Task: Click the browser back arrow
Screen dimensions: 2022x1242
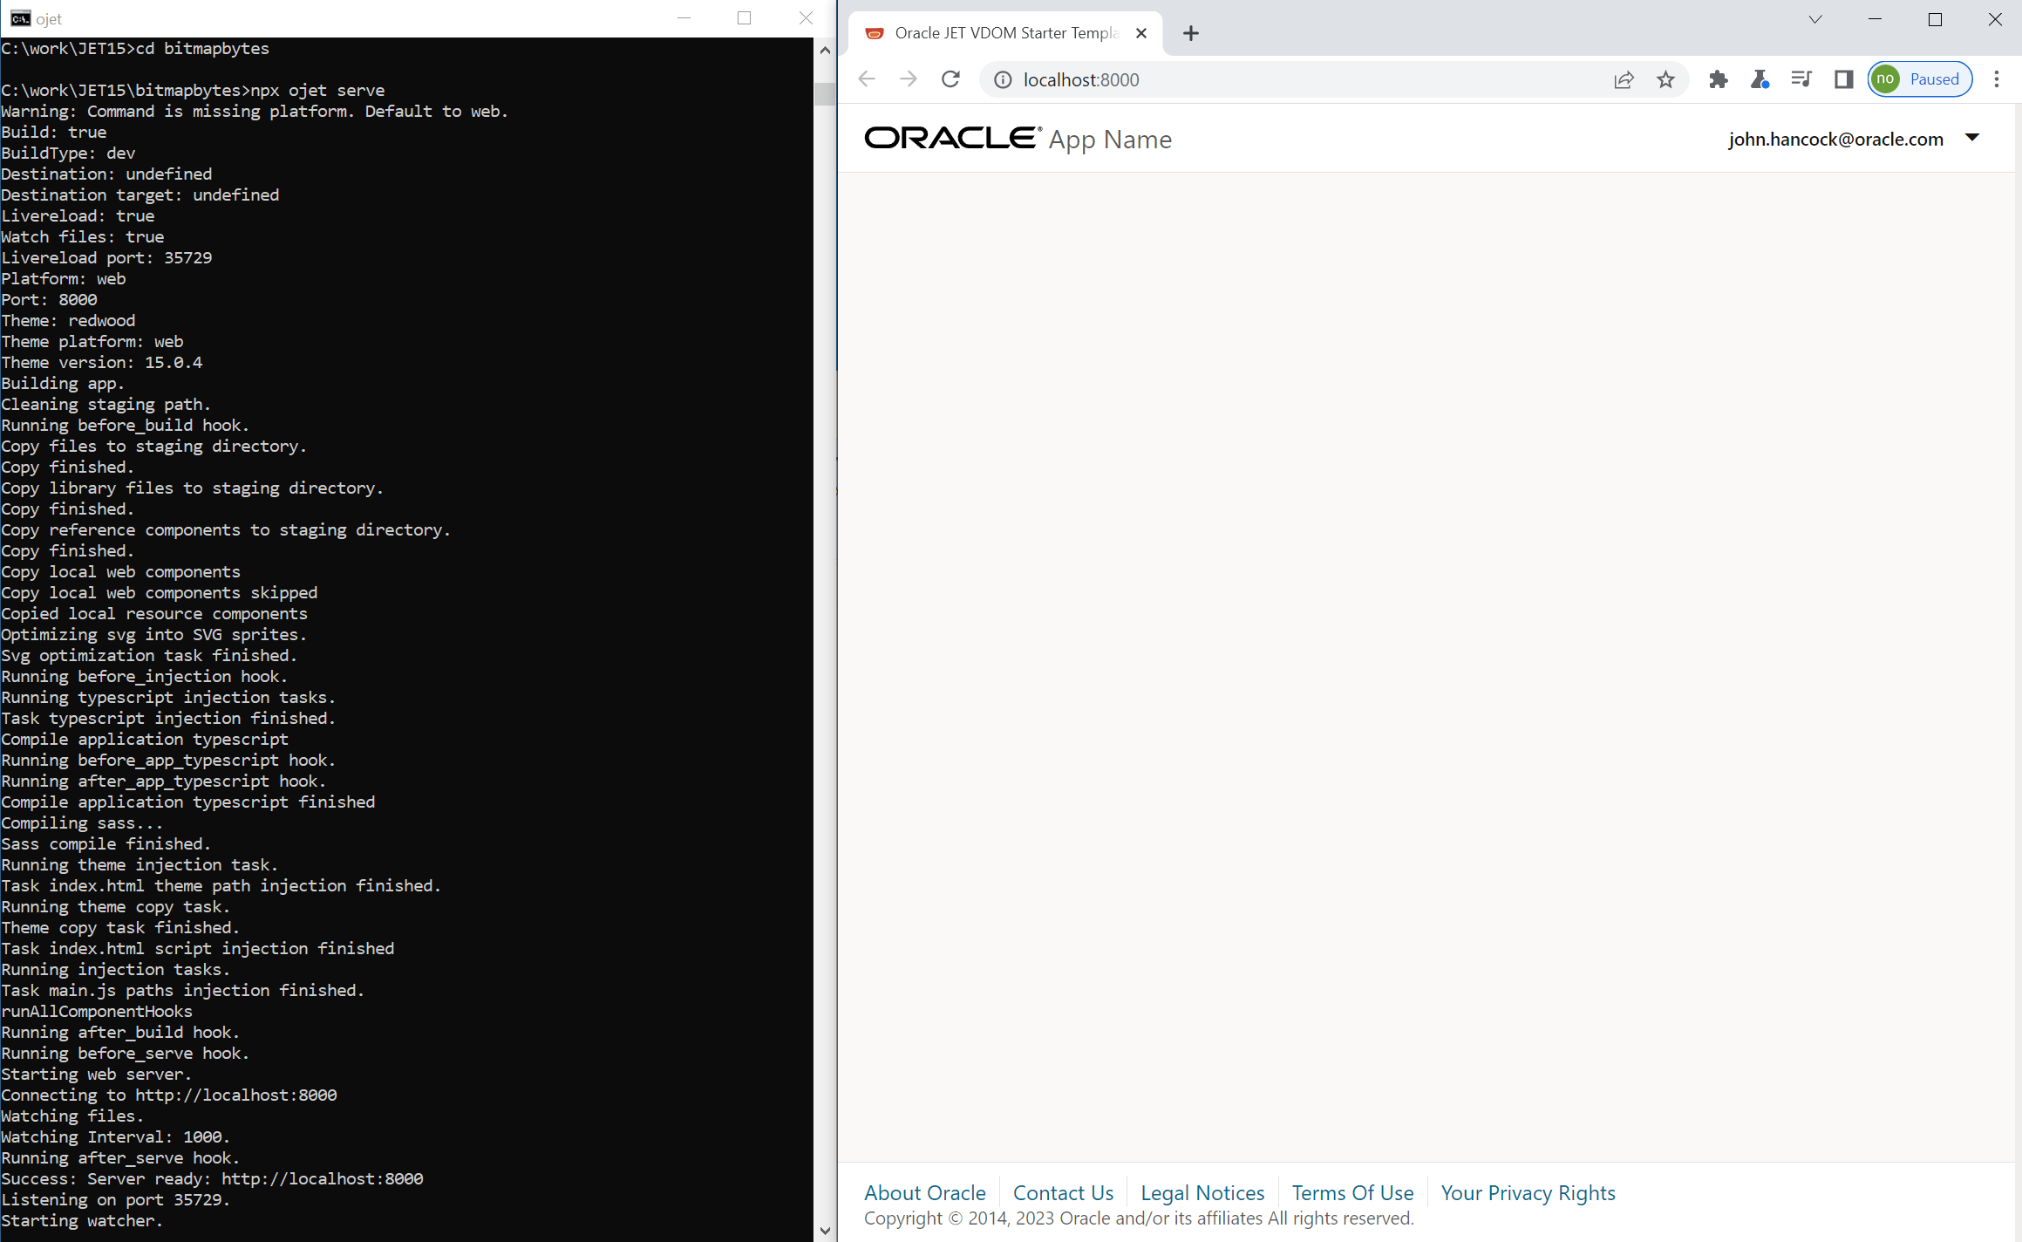Action: pyautogui.click(x=867, y=79)
